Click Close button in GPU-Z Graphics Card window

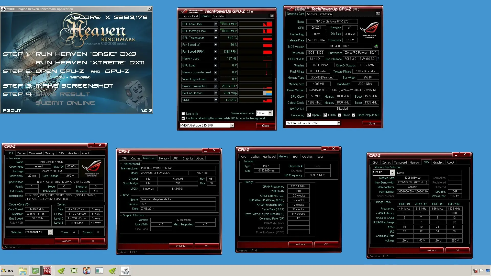pyautogui.click(x=372, y=123)
